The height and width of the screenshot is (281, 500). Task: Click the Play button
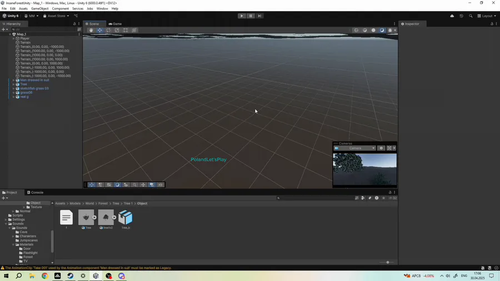click(242, 16)
